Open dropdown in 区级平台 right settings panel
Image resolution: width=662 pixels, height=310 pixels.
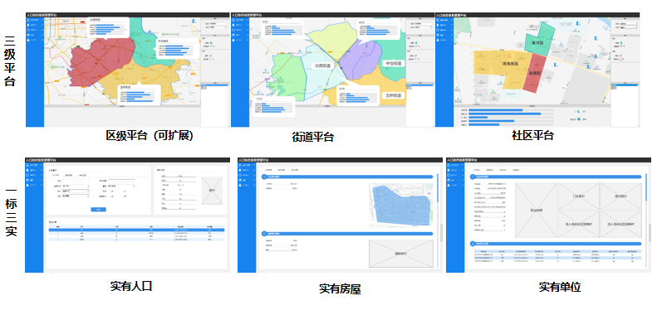pos(218,27)
